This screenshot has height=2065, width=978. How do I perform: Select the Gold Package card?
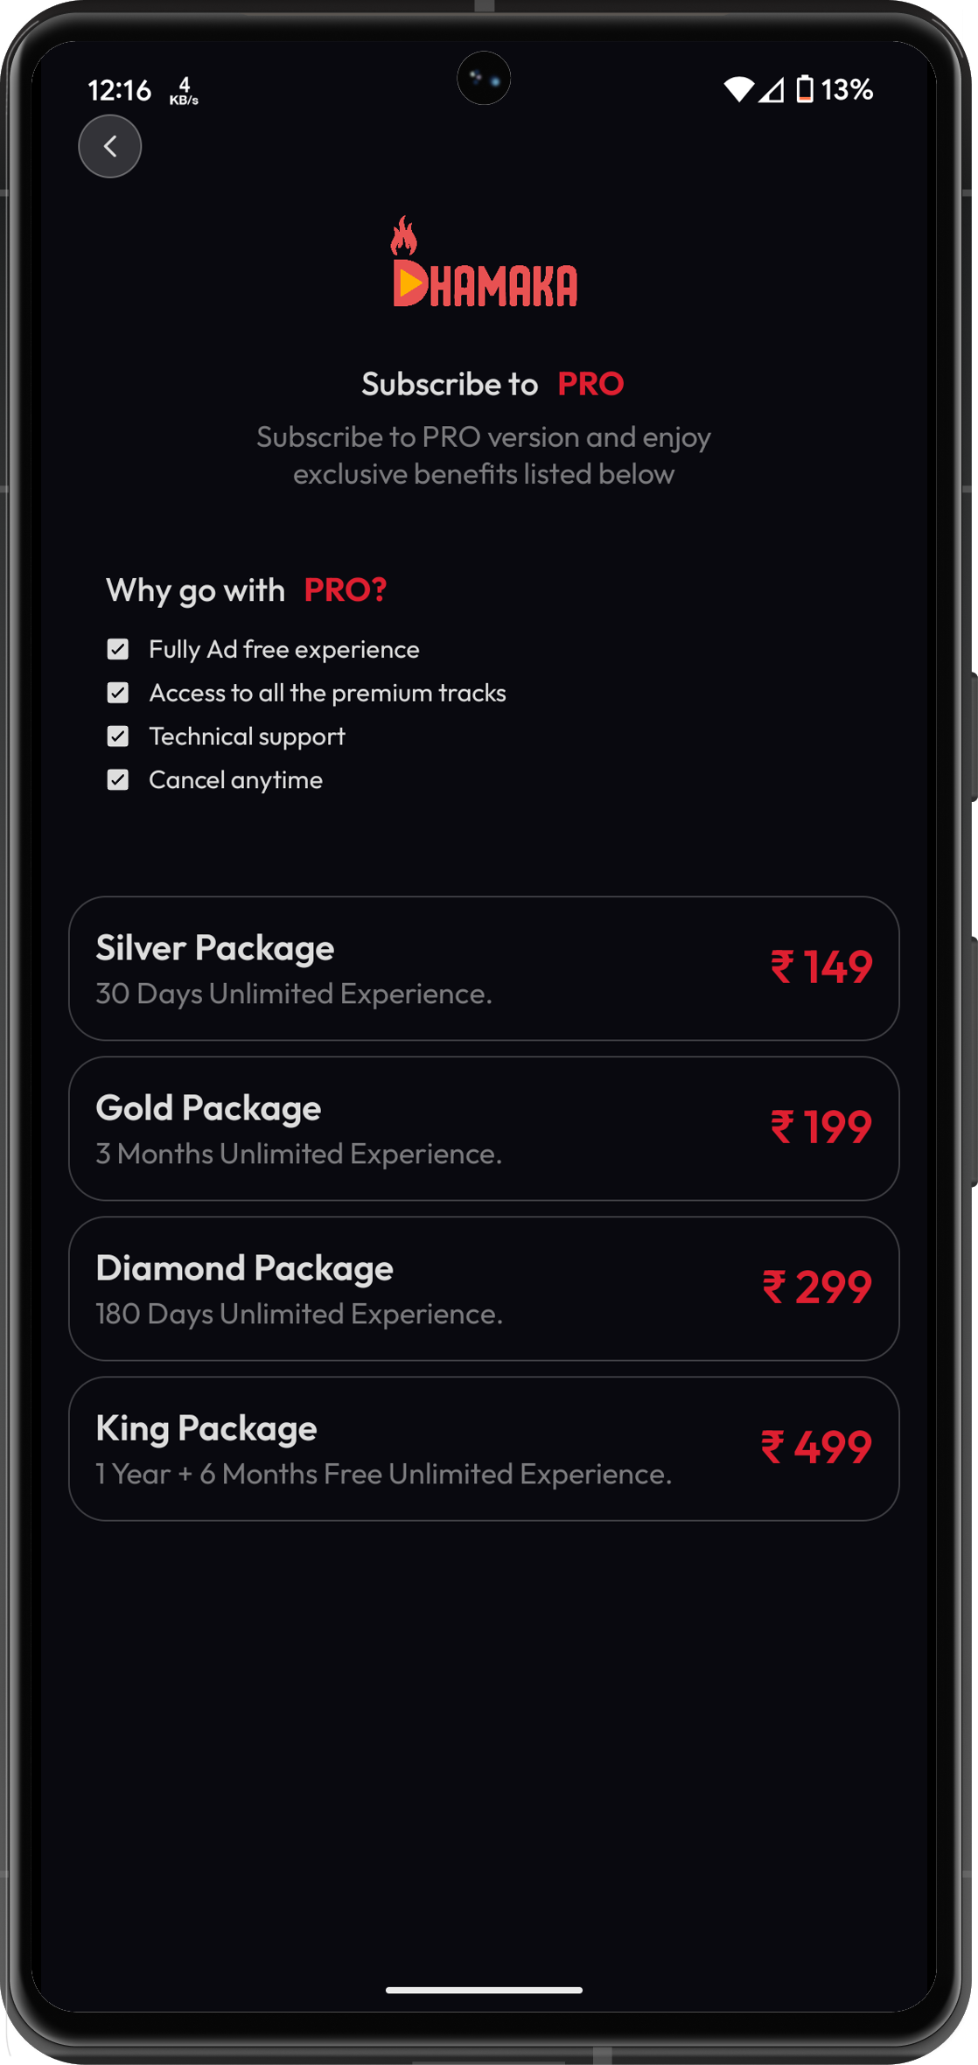484,1128
